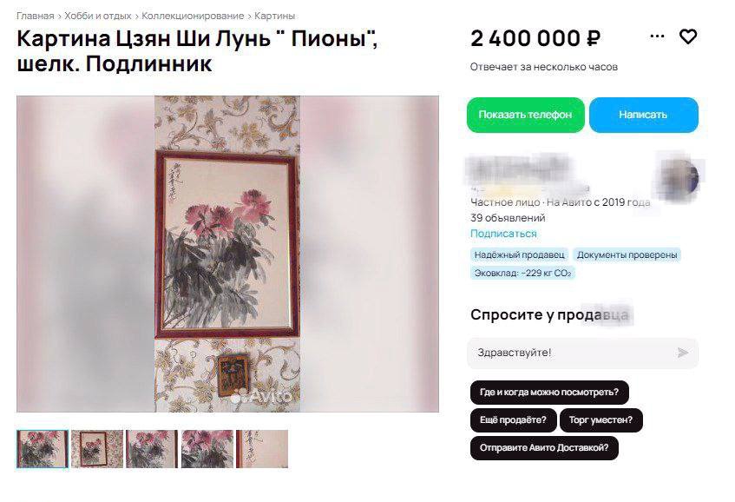Choose quick question Где и когда можно посмотреть?

click(549, 393)
